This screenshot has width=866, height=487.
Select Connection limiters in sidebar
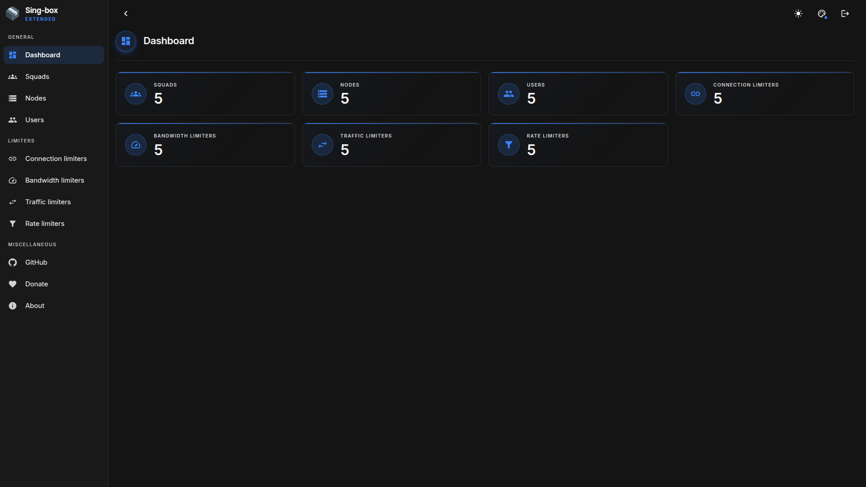point(54,159)
